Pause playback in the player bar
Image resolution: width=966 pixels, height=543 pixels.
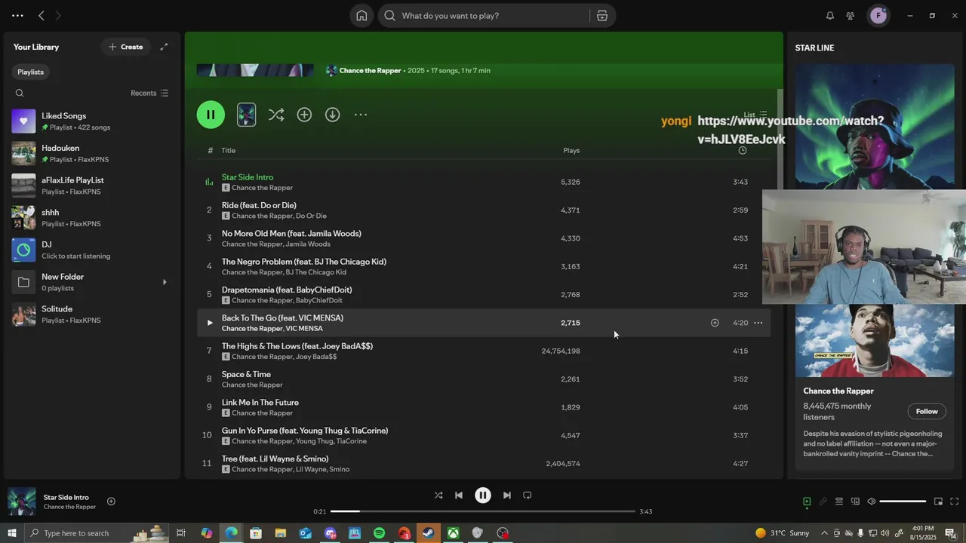(x=483, y=495)
